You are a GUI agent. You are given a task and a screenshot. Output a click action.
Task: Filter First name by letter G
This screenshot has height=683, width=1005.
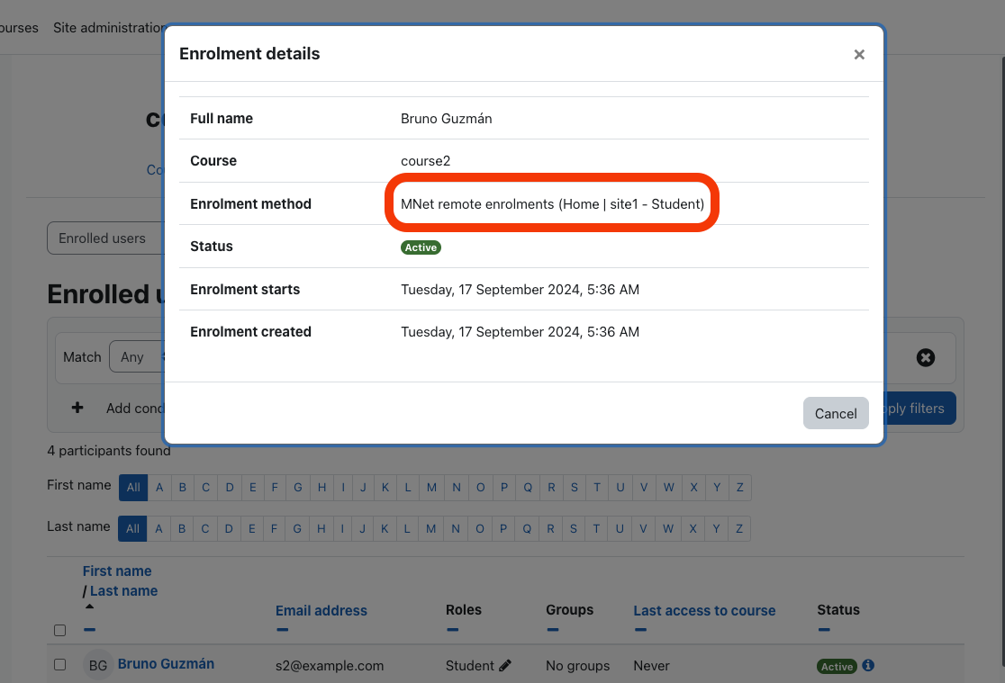point(298,488)
